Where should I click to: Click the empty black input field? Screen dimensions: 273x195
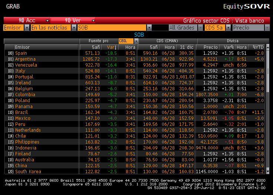160,28
